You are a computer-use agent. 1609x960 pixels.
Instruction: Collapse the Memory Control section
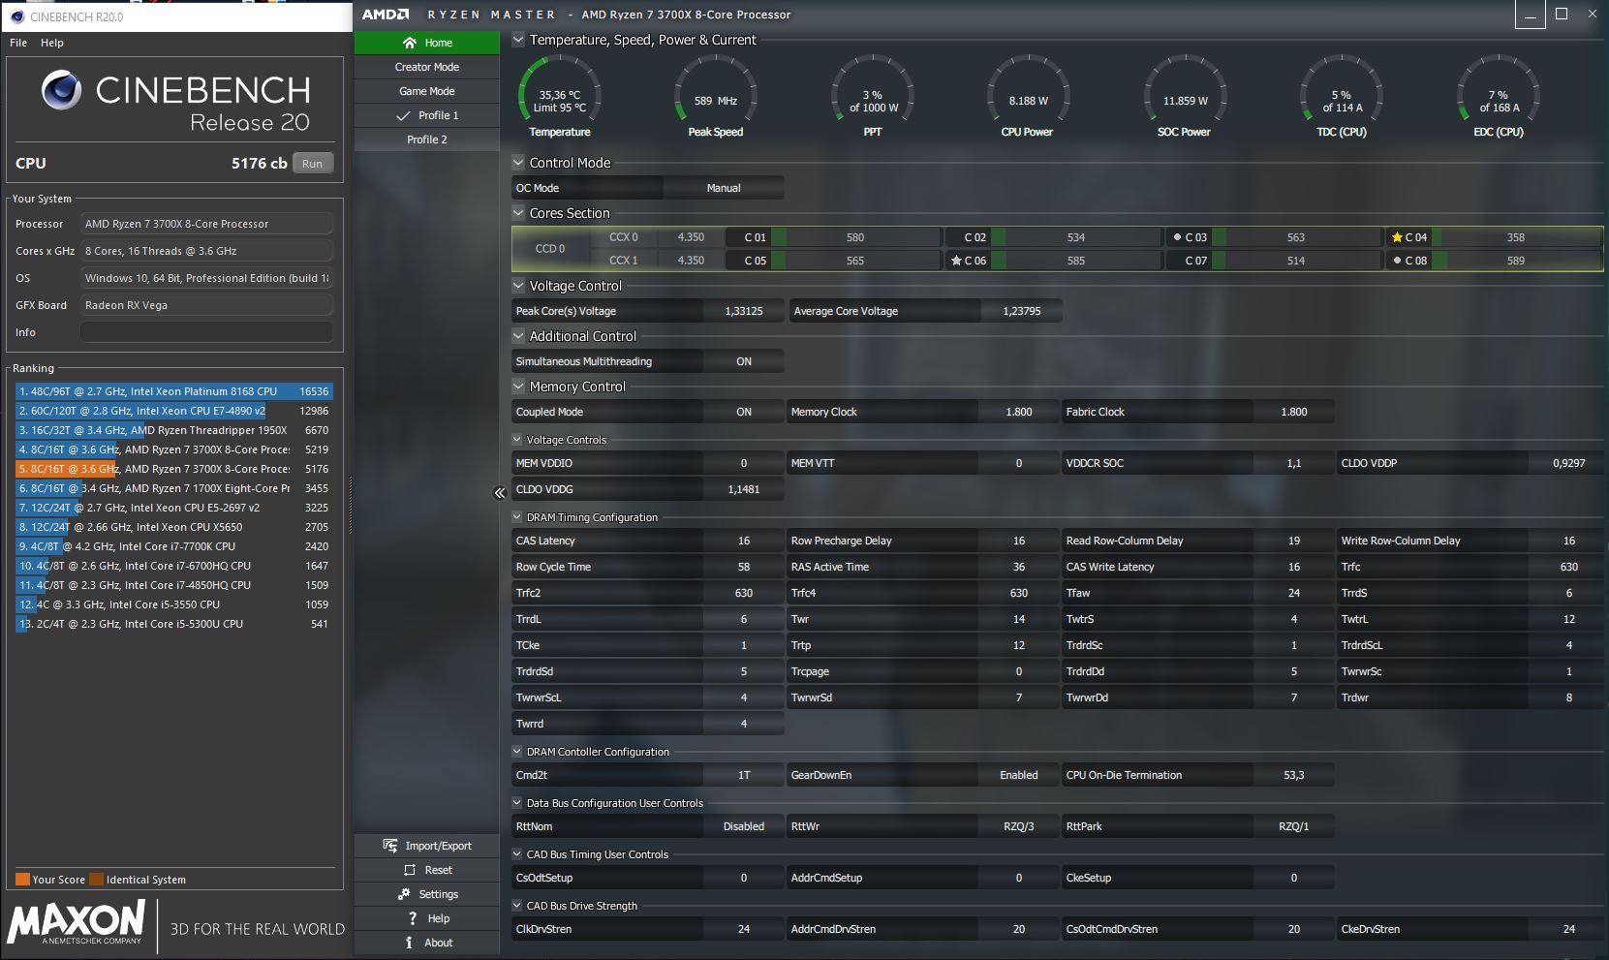[518, 387]
